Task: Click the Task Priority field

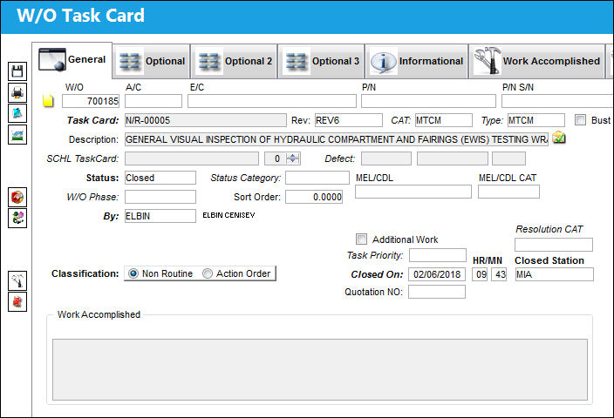Action: [438, 255]
